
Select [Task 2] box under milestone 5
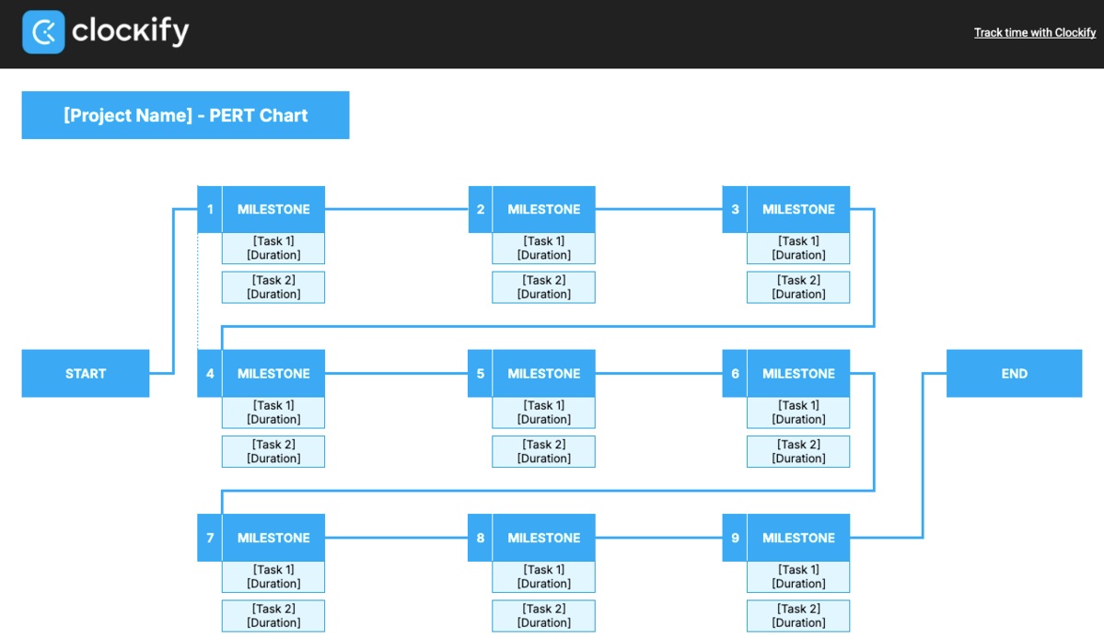(x=543, y=451)
